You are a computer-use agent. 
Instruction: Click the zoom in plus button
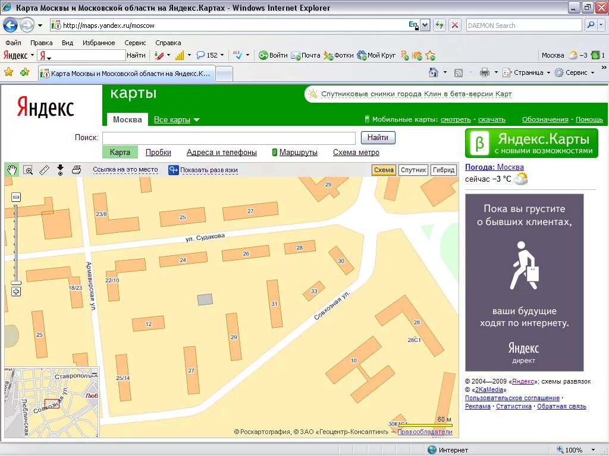coord(16,292)
